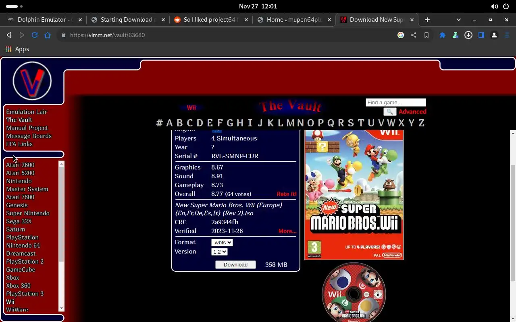Image resolution: width=516 pixels, height=322 pixels.
Task: Click the Vimm's Lair V logo
Action: tap(32, 81)
